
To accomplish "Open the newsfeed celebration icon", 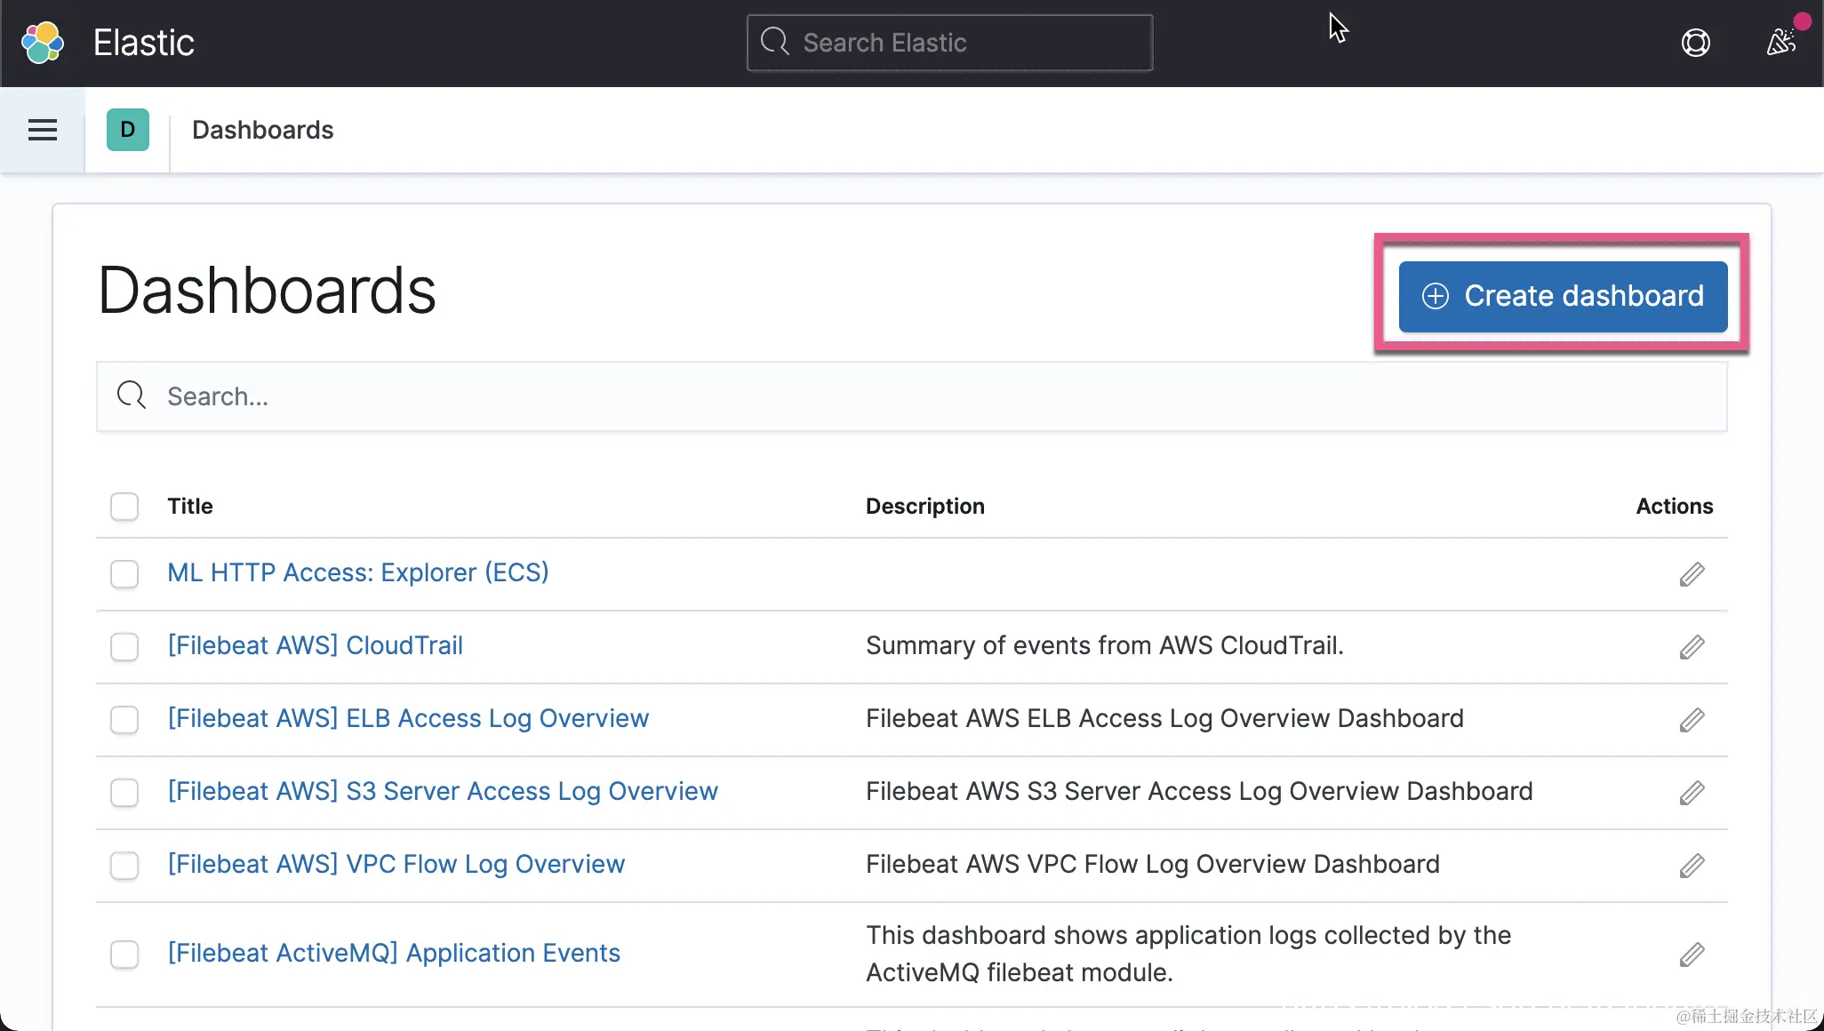I will [1781, 42].
